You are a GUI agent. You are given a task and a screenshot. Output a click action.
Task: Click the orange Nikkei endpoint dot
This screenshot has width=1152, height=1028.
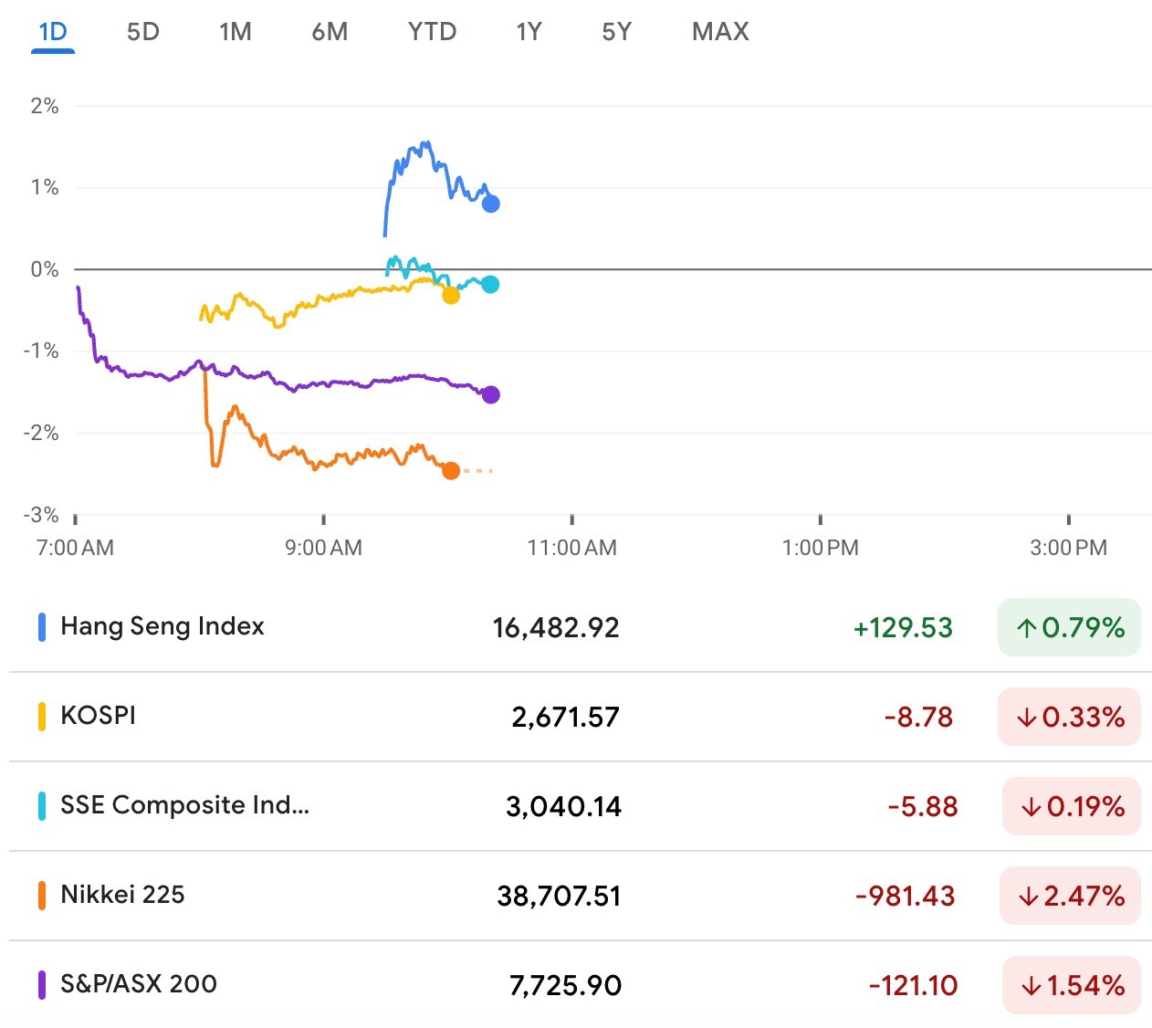[x=451, y=470]
